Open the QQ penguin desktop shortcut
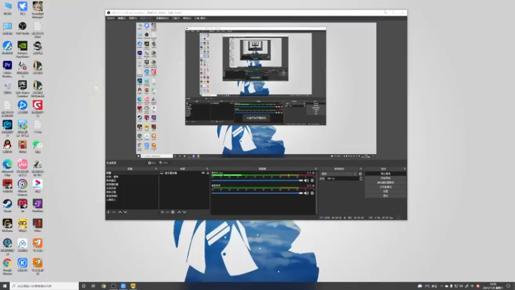 point(7,147)
